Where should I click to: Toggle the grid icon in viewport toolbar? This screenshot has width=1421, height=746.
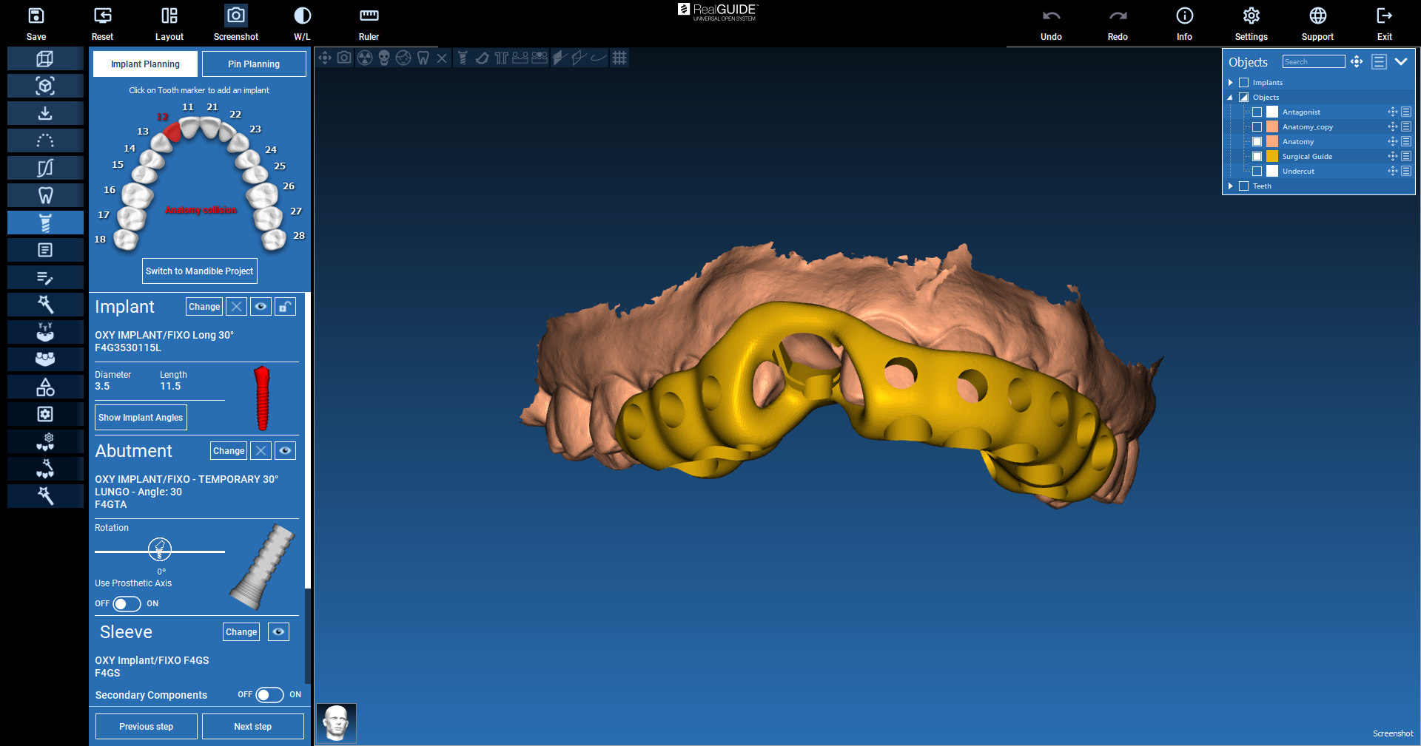[x=619, y=58]
